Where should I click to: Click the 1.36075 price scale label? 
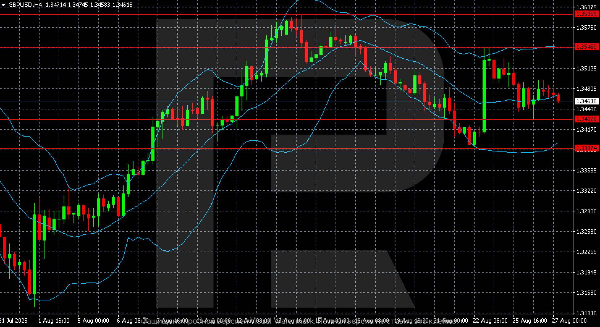586,7
